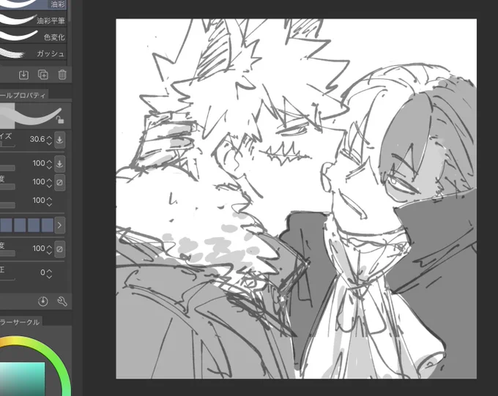This screenshot has width=498, height=396.
Task: Open the カラーサークル tab
Action: (20, 322)
